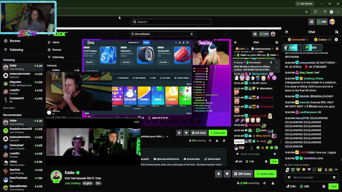
Task: Select Ironmen68 on the gift leaderboard
Action: (298, 40)
